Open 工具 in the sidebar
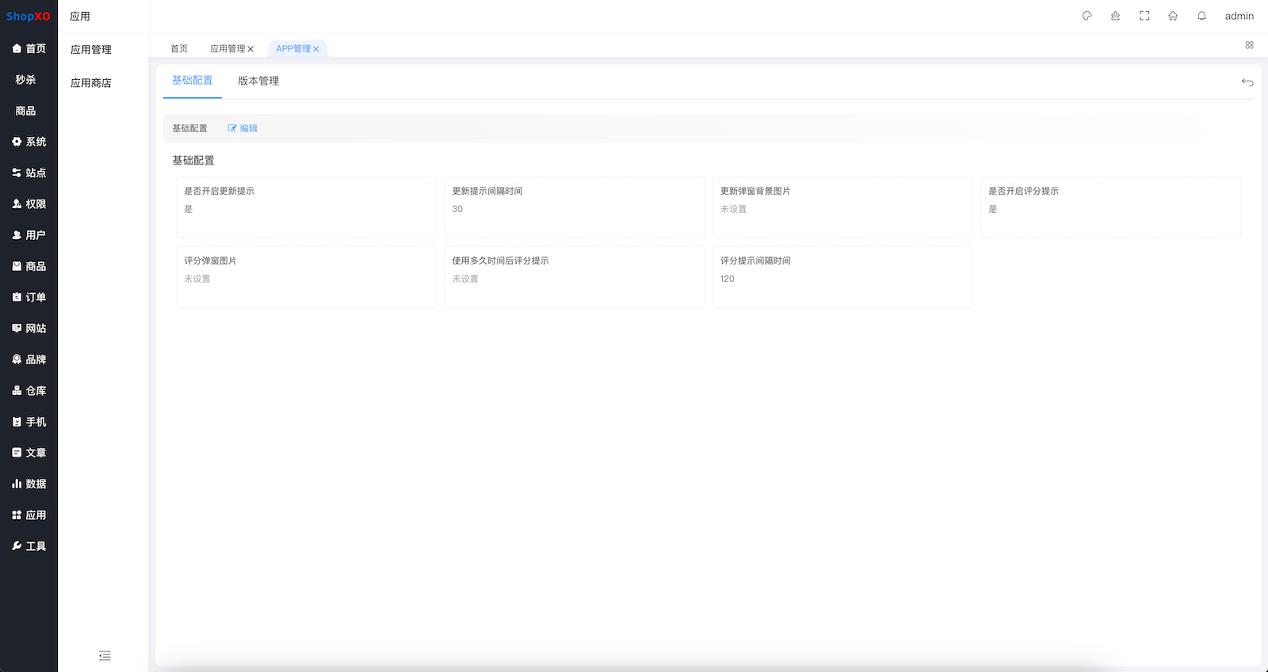Viewport: 1268px width, 672px height. tap(29, 546)
